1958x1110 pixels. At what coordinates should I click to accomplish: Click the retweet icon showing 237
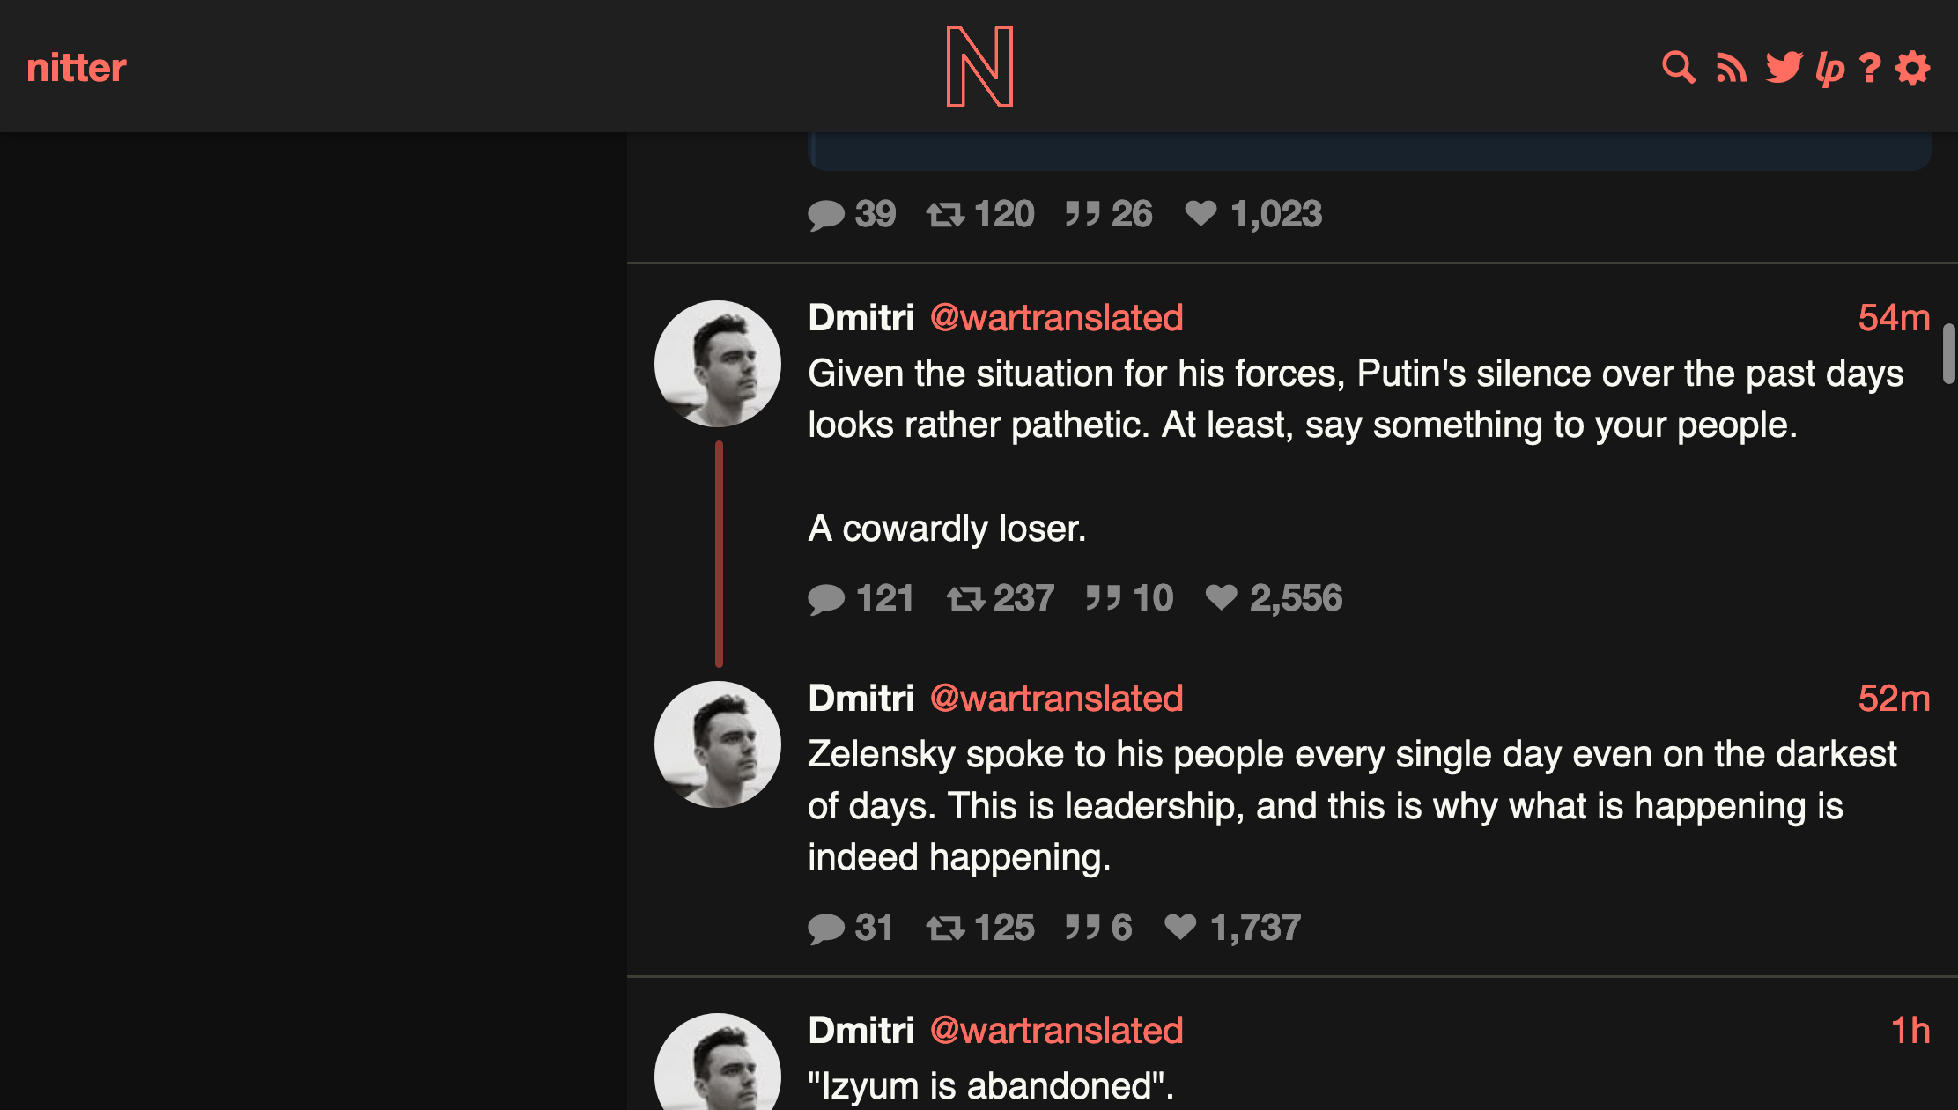(x=965, y=599)
